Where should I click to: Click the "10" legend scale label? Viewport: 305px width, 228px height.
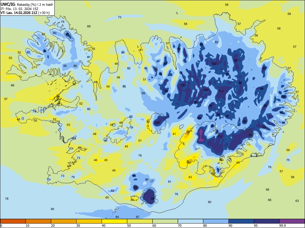tap(27, 226)
